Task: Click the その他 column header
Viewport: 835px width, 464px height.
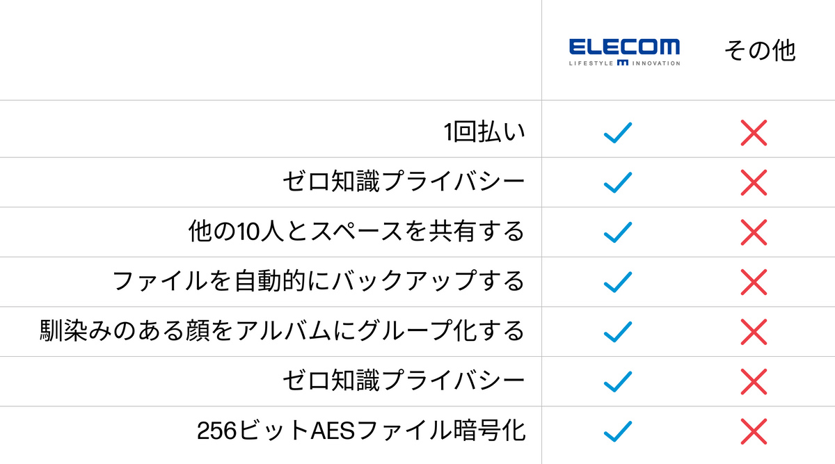Action: (x=759, y=51)
